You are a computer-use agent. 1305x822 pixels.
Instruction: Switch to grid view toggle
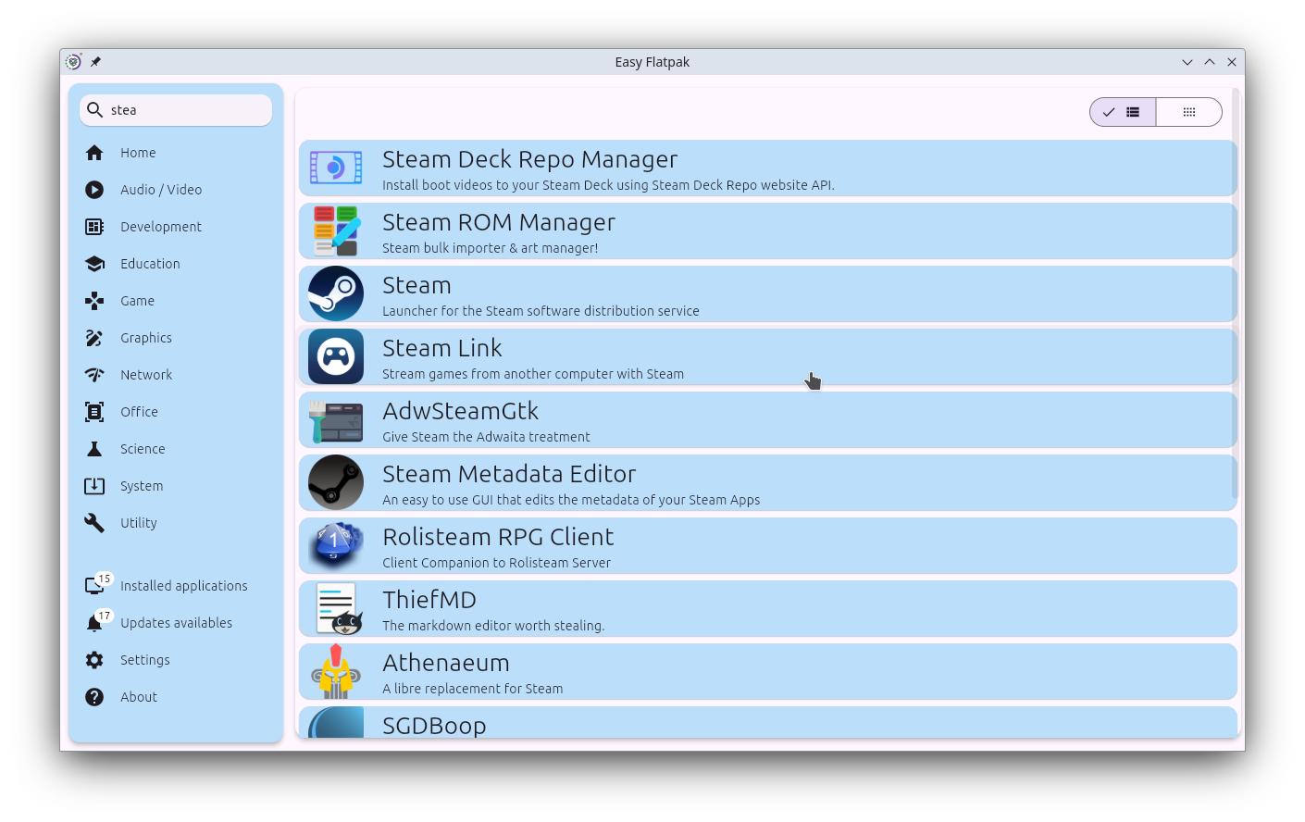point(1189,112)
